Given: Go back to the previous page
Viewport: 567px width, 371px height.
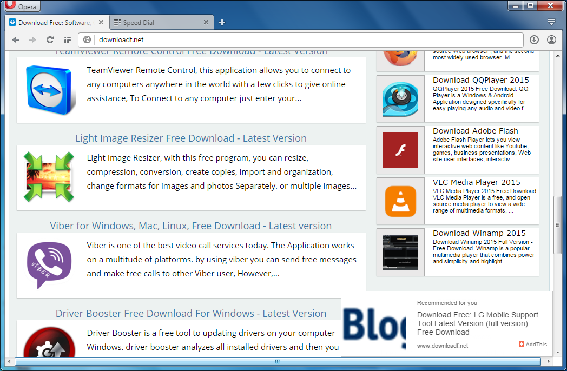Looking at the screenshot, I should coord(16,40).
